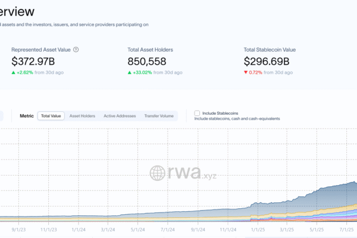Image resolution: width=357 pixels, height=238 pixels.
Task: Click the info icon beside Represented Asset Value
Action: (76, 50)
